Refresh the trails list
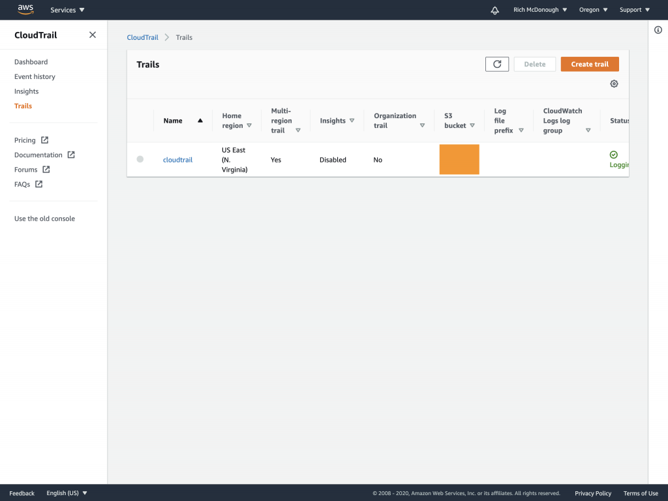 point(496,63)
